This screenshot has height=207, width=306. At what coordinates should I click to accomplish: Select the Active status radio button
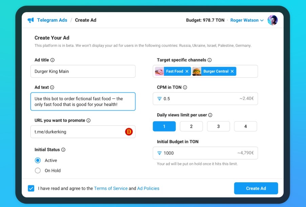coord(38,160)
